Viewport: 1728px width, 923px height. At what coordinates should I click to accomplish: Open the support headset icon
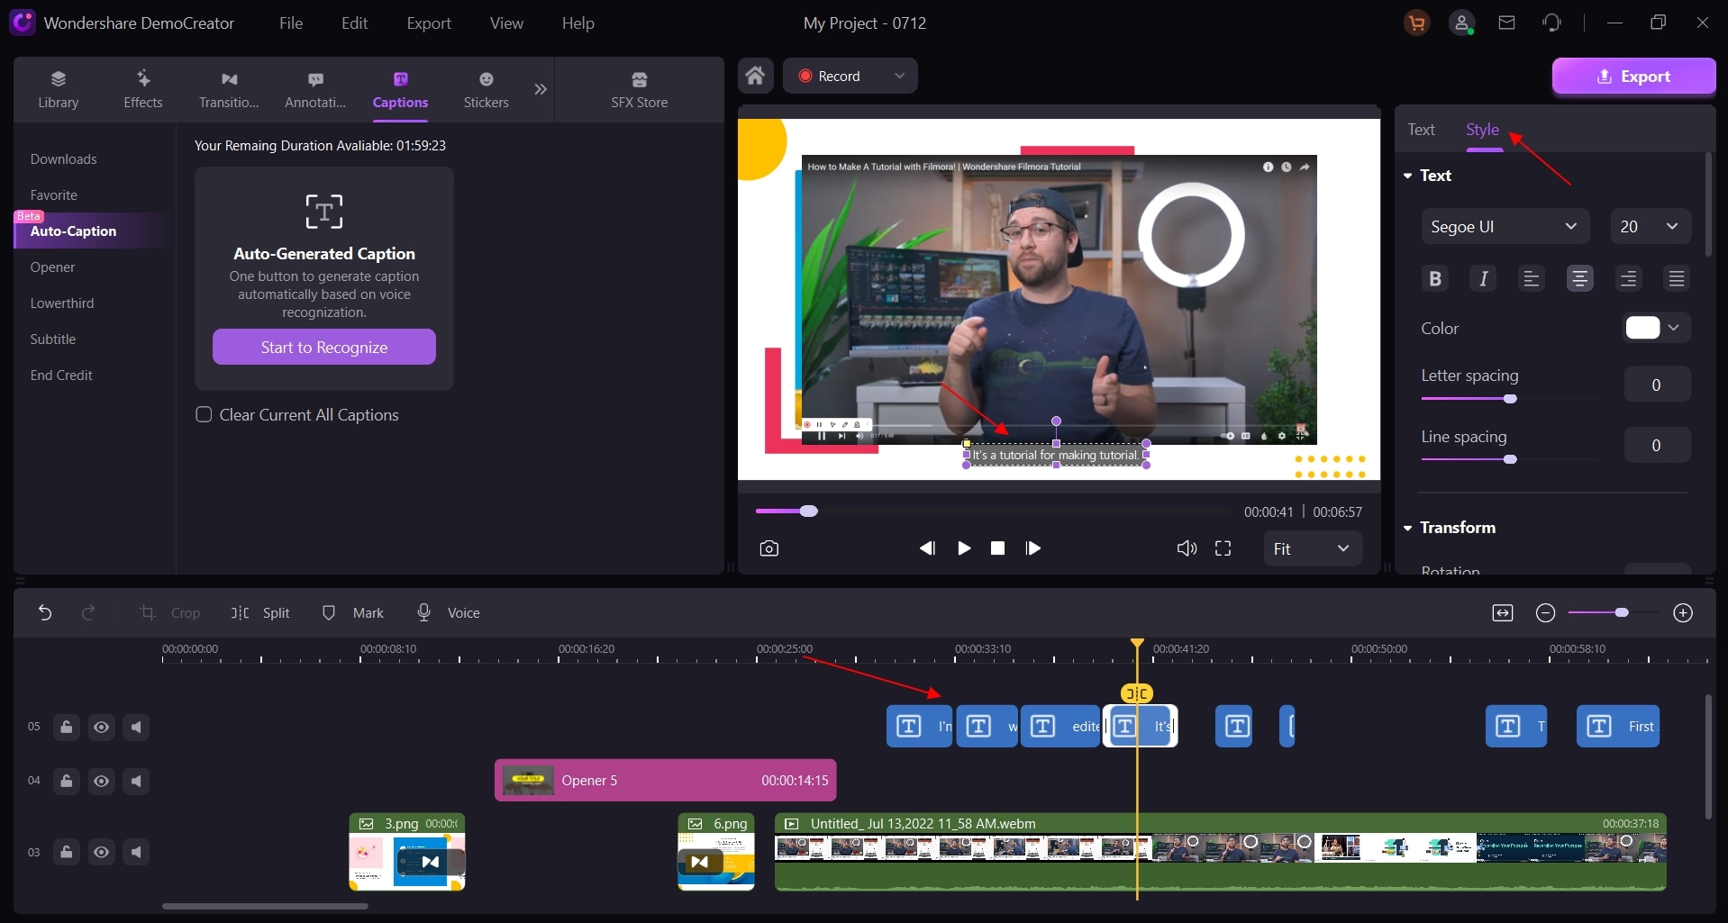1551,23
